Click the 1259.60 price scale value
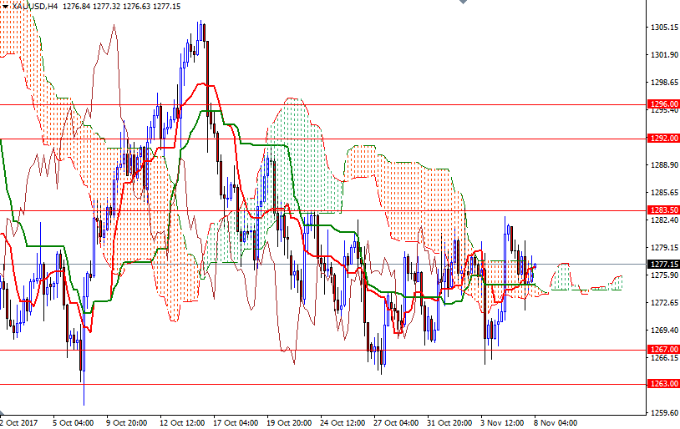The width and height of the screenshot is (680, 429). tap(663, 412)
